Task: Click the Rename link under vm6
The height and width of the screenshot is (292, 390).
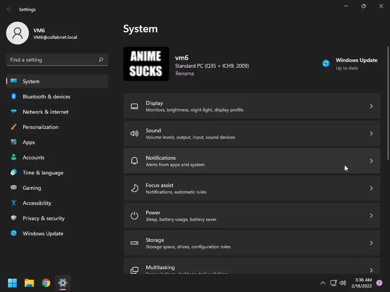Action: (185, 73)
